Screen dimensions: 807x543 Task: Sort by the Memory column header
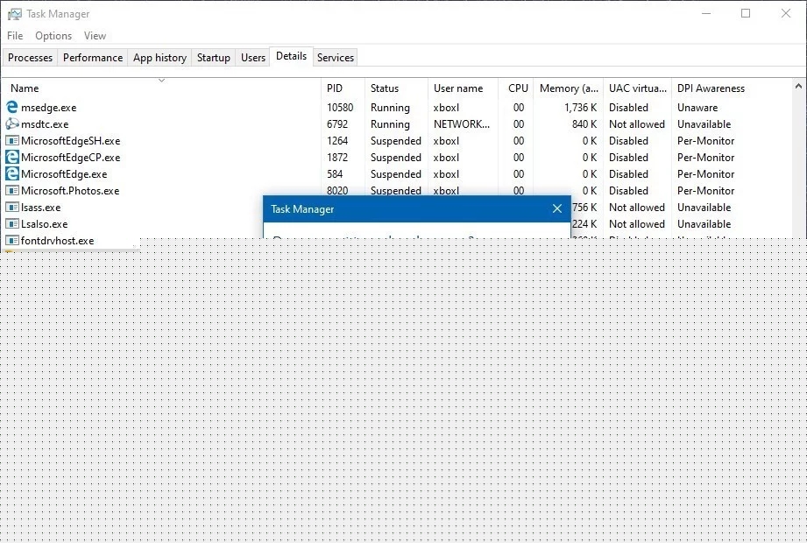tap(569, 88)
